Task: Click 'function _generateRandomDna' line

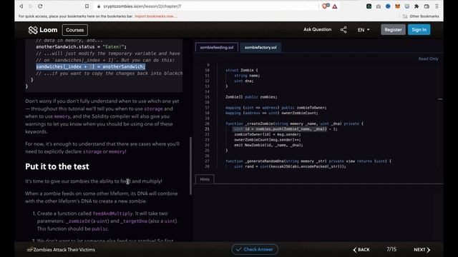Action: 308,161
